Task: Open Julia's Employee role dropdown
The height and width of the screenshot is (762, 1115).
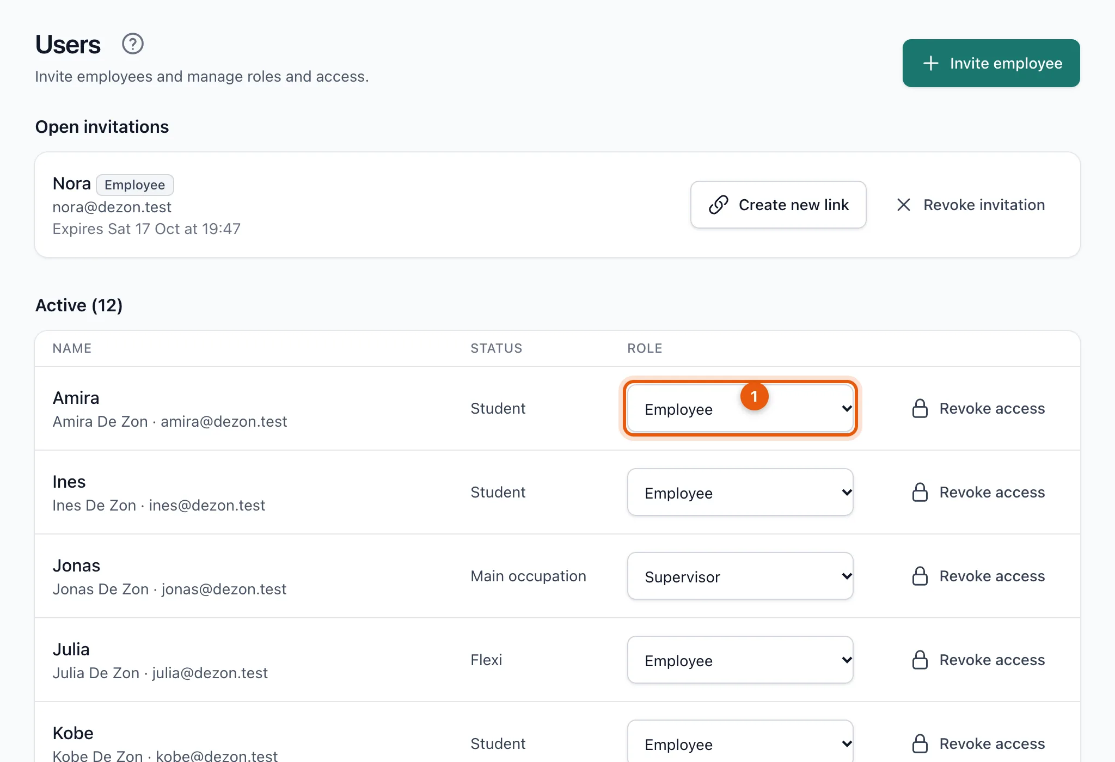Action: point(740,660)
